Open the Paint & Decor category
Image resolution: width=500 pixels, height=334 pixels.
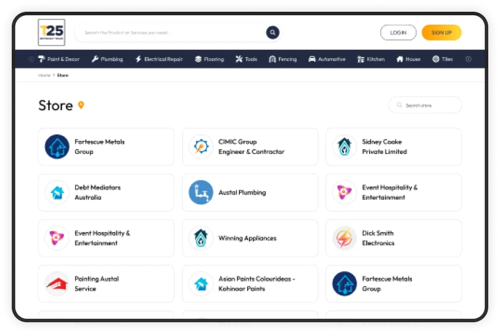pos(58,59)
